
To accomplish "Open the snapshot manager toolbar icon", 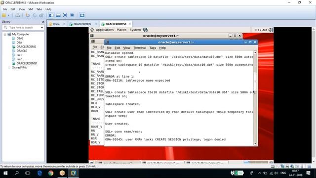I will 41,15.
